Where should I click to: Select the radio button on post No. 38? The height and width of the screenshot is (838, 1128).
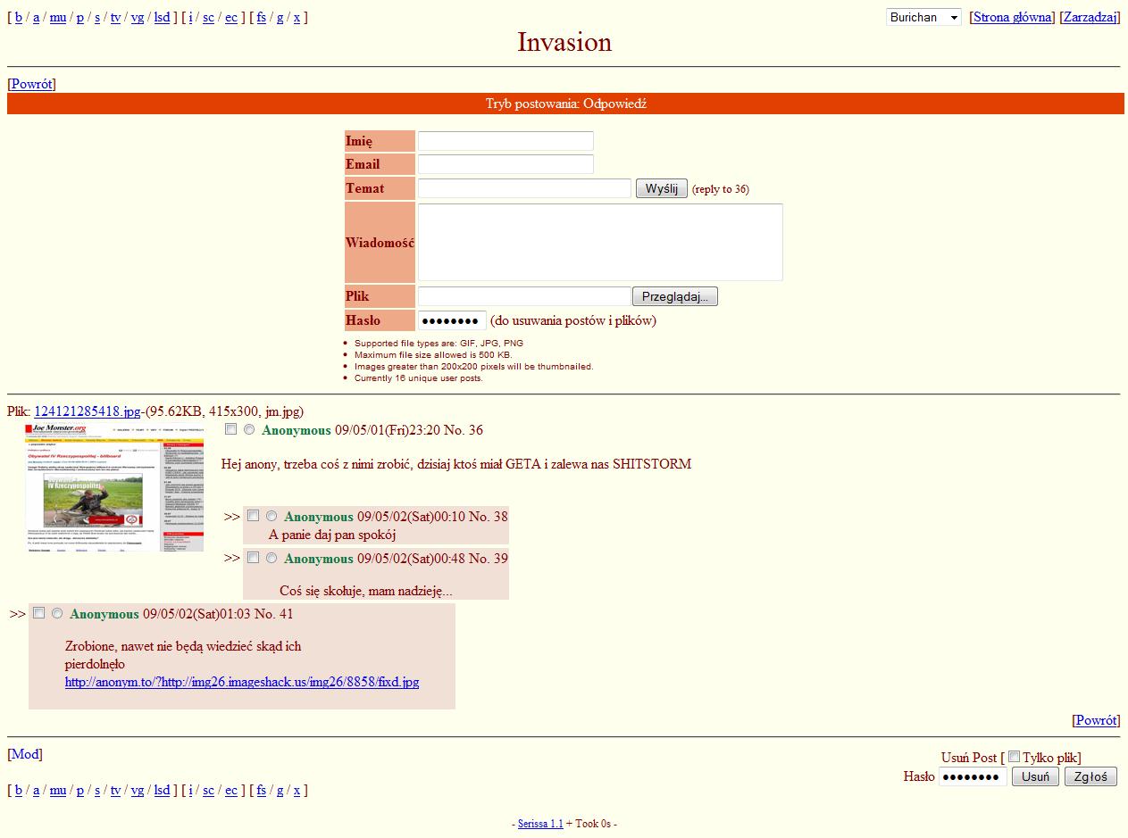pyautogui.click(x=272, y=516)
